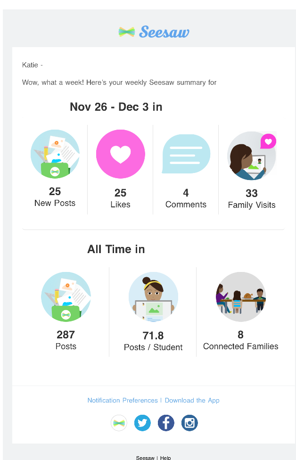
Task: Click the 8 Connected Families stat
Action: 240,340
